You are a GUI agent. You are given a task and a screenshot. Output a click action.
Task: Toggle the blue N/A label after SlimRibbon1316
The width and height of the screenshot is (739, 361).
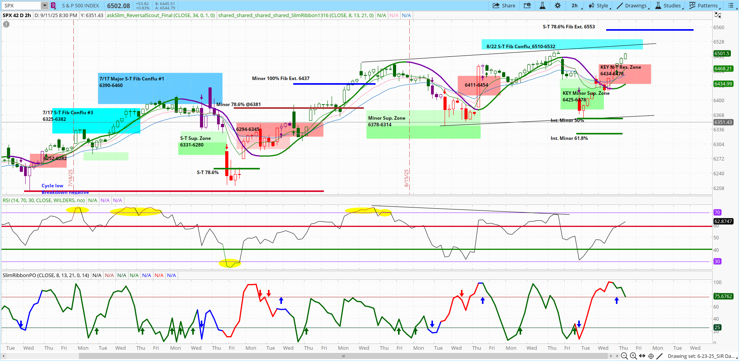click(406, 15)
